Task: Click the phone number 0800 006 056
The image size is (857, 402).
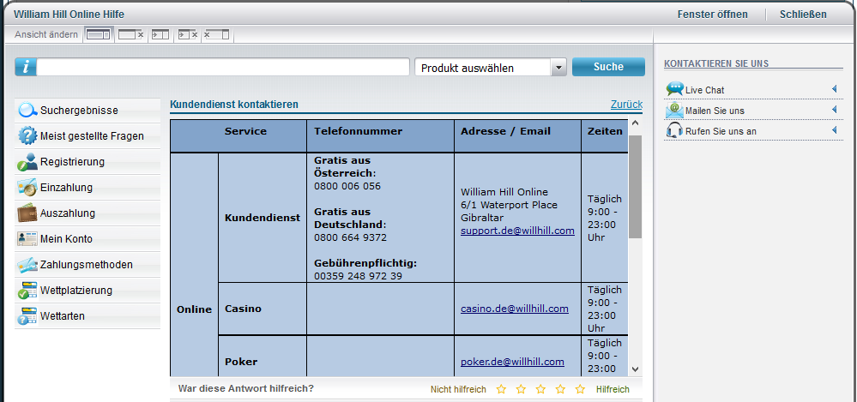Action: click(347, 186)
